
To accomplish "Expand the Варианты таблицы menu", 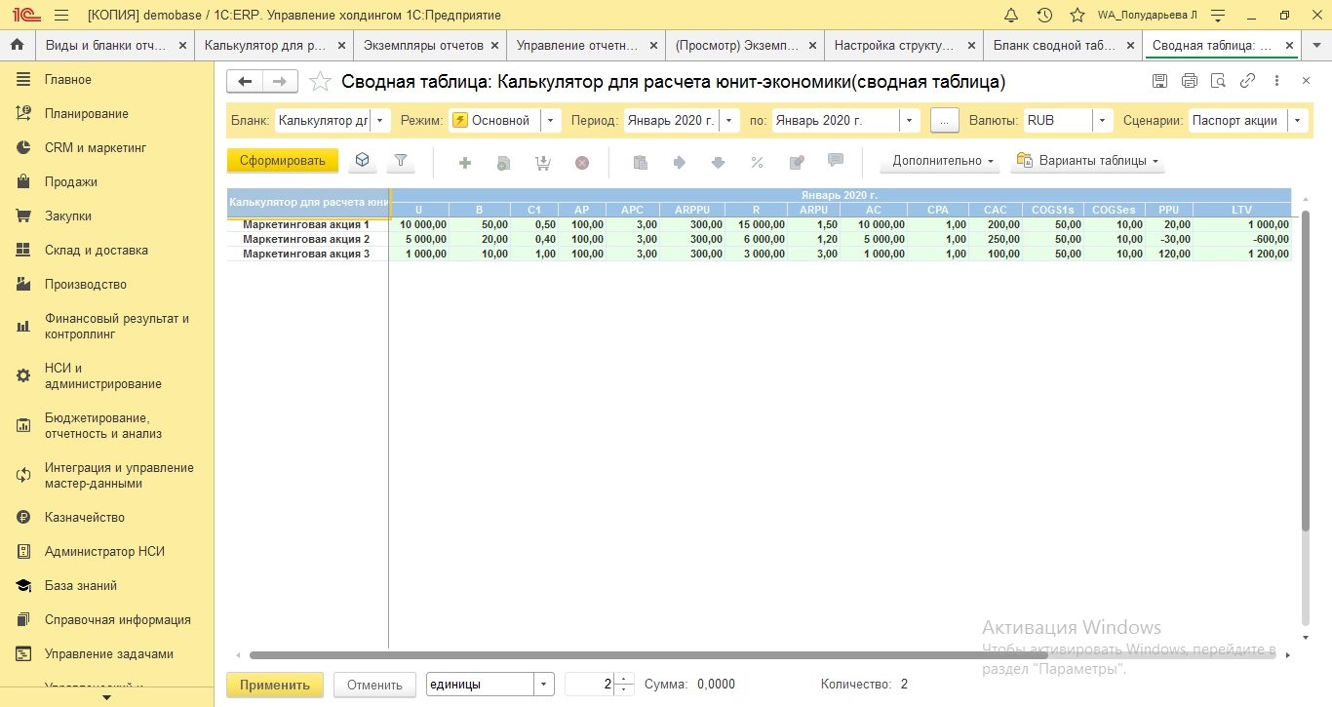I will pos(1087,161).
